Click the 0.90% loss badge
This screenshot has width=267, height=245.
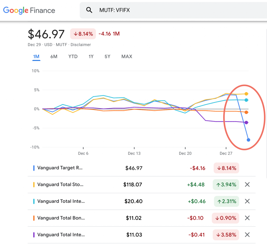pos(226,218)
